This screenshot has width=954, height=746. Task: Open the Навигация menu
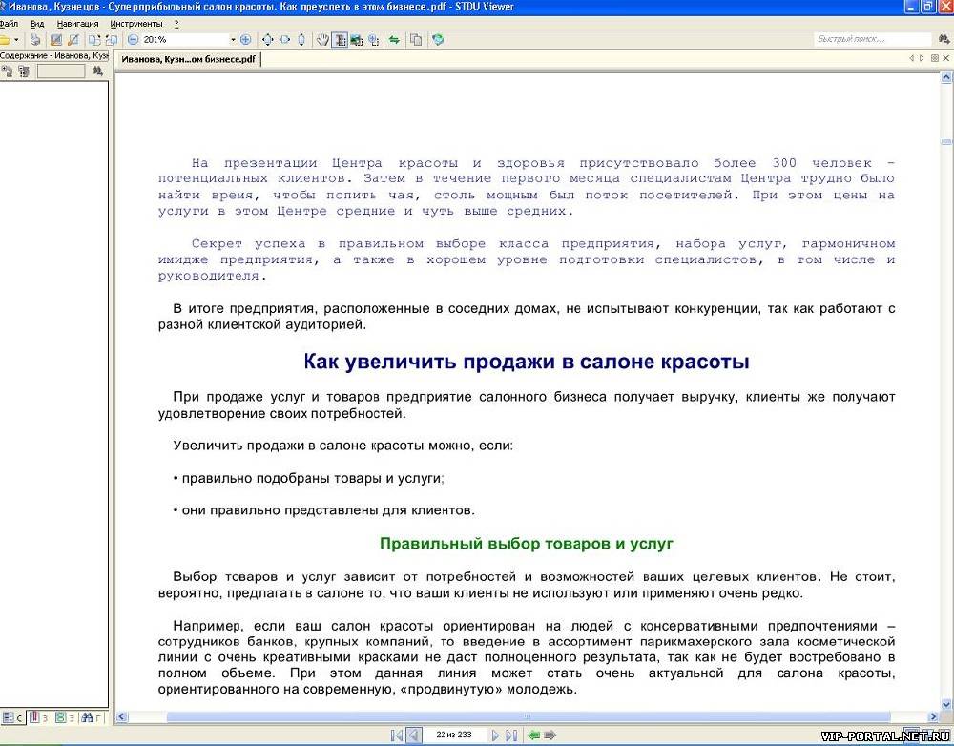(x=77, y=24)
